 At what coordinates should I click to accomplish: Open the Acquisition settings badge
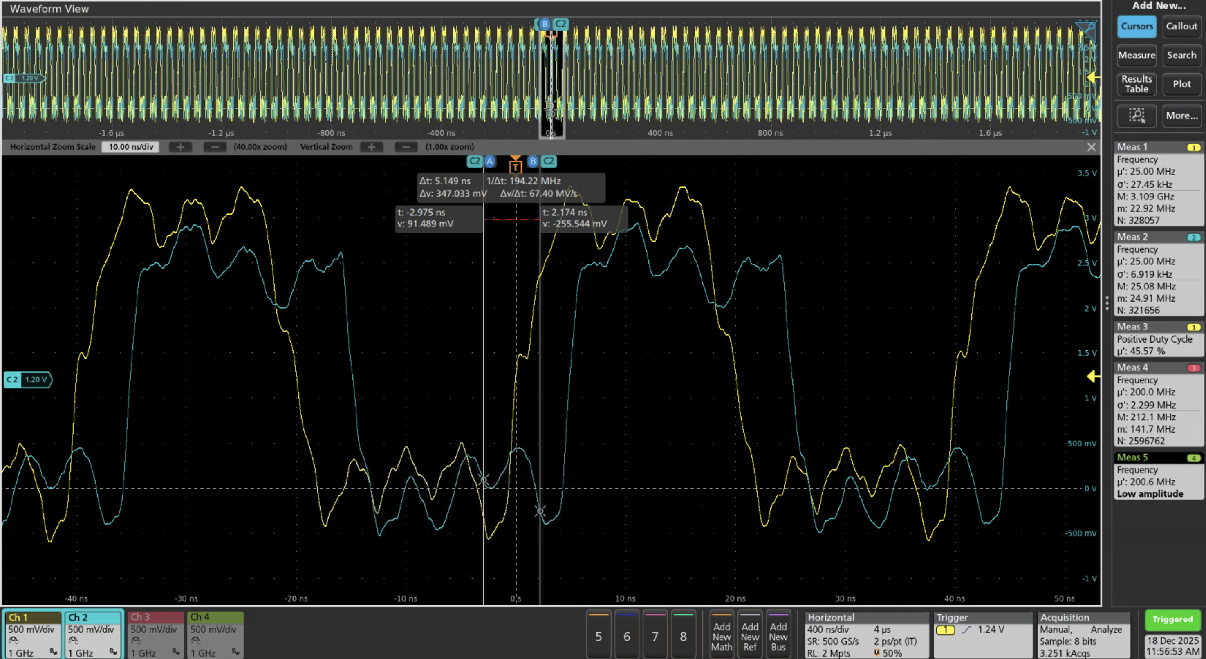(x=1084, y=634)
